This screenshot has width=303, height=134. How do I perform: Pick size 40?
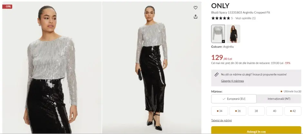click(274, 111)
